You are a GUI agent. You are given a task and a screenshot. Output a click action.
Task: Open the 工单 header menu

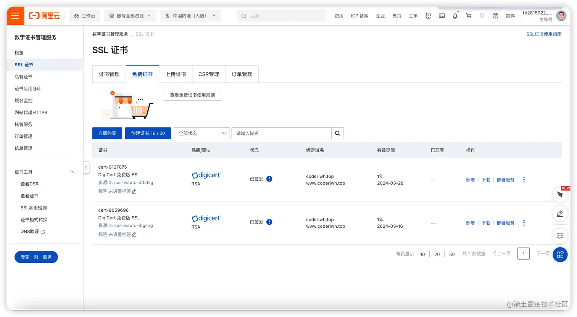413,16
